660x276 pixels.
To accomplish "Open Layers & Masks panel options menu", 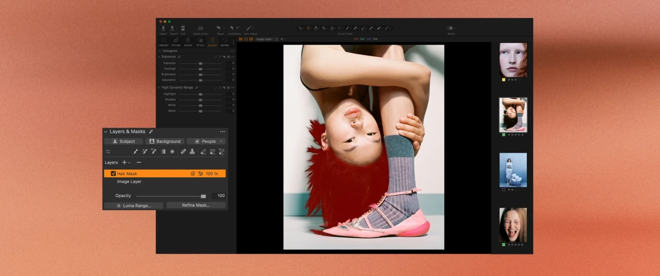I will coord(222,132).
